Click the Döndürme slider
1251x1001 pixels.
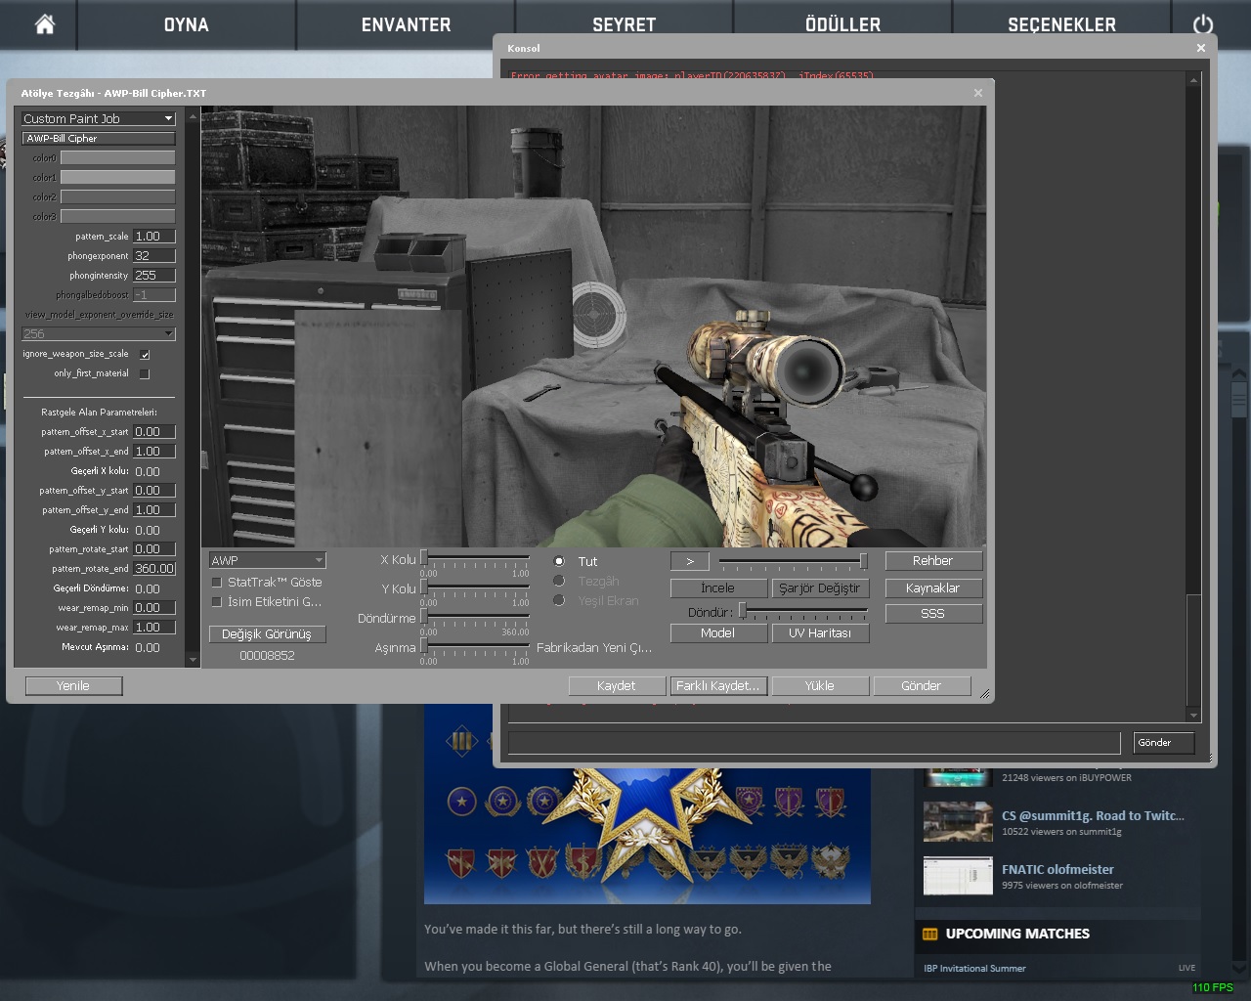pyautogui.click(x=475, y=617)
